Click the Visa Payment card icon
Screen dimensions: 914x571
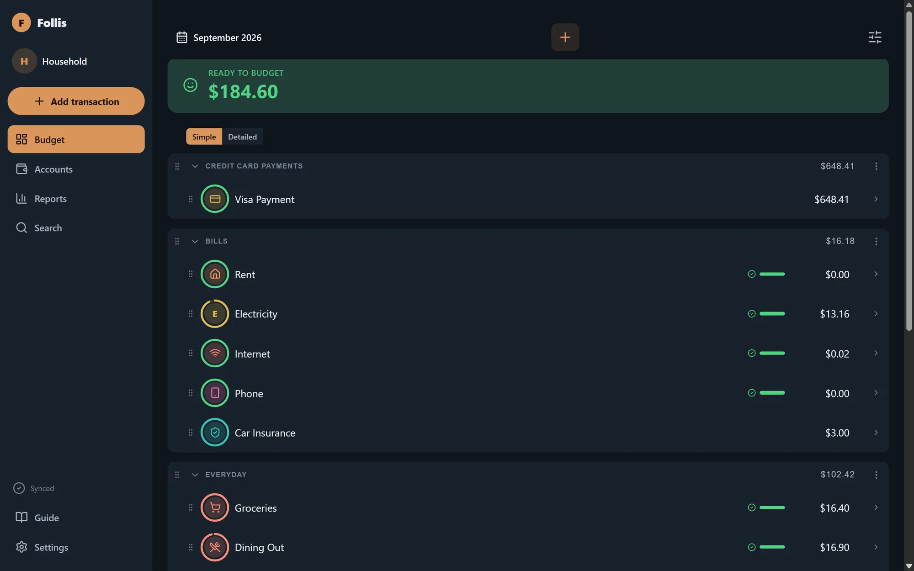215,199
